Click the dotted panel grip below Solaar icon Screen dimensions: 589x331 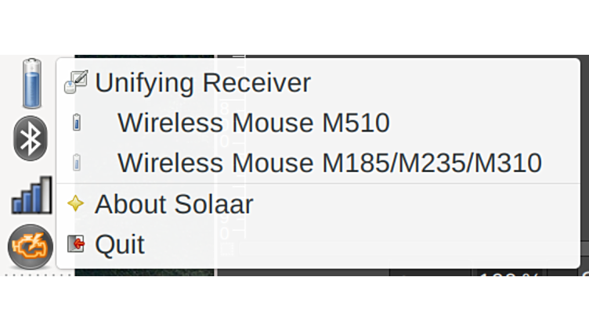coord(31,272)
